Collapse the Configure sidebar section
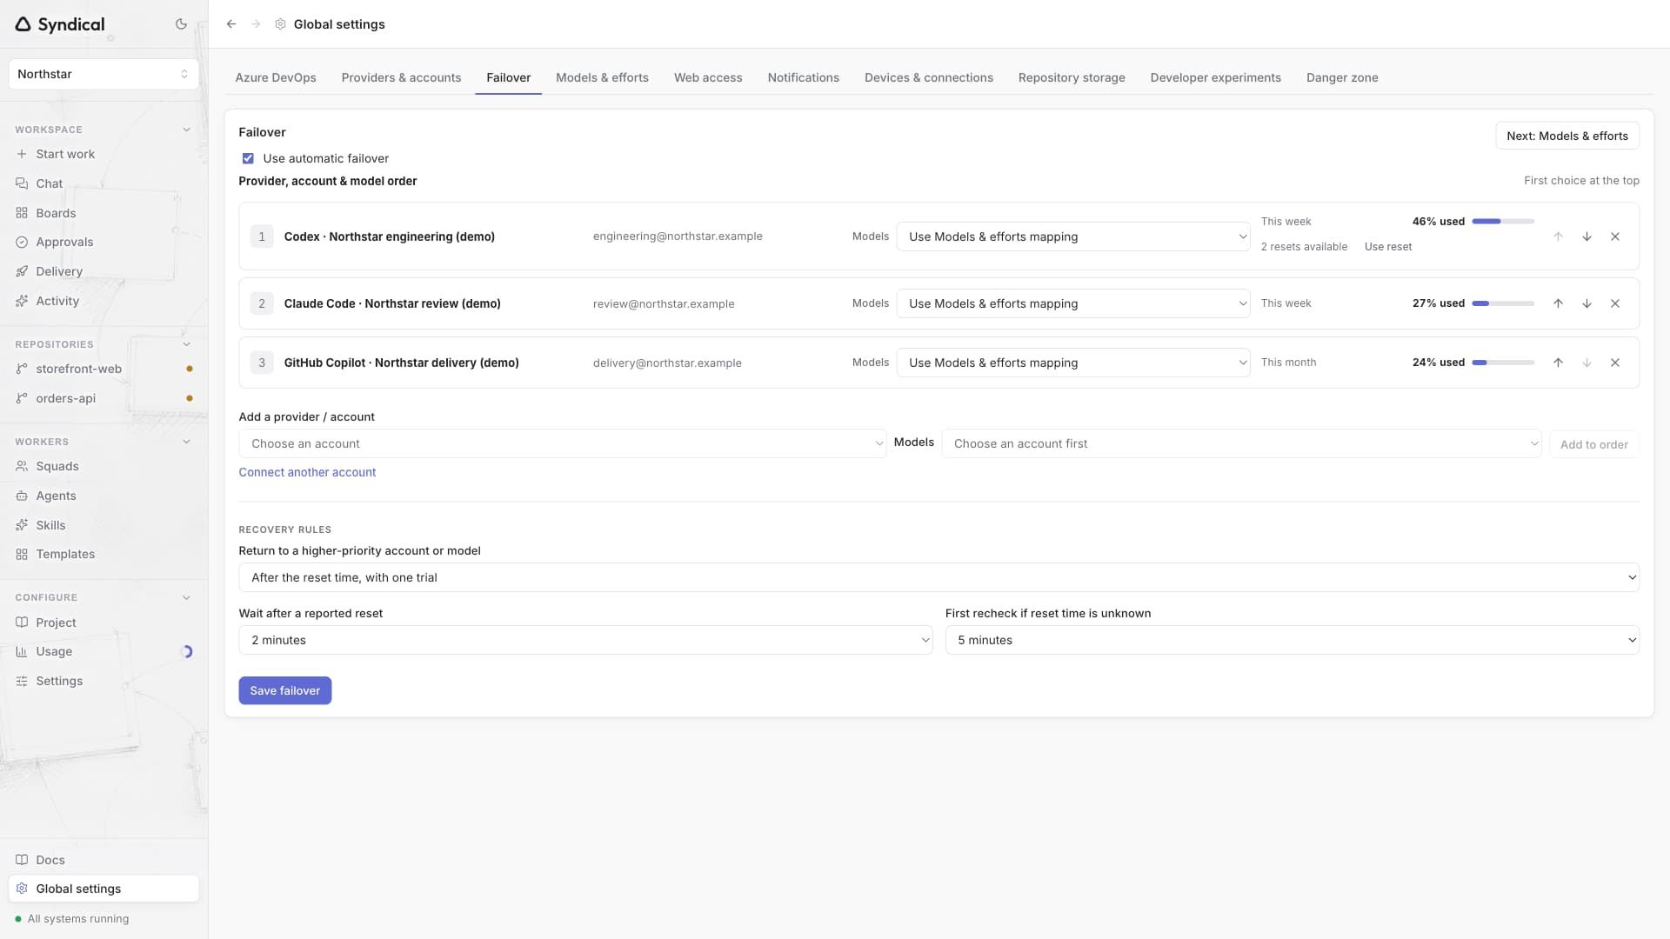 [x=186, y=597]
